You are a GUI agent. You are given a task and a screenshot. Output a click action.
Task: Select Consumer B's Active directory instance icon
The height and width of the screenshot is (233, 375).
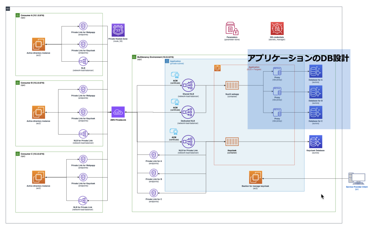(x=38, y=112)
